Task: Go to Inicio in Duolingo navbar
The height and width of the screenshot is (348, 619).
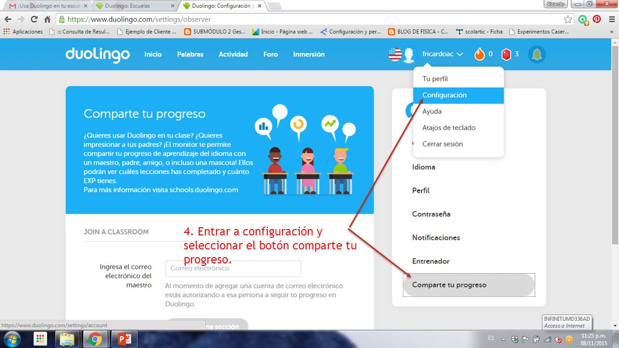Action: coord(153,54)
